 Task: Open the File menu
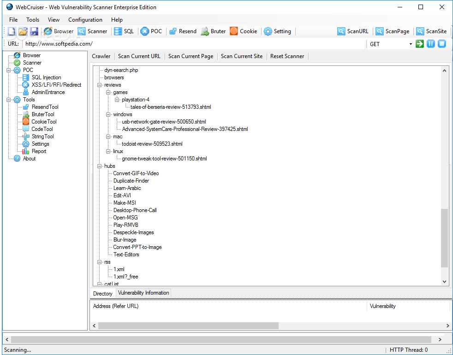13,20
